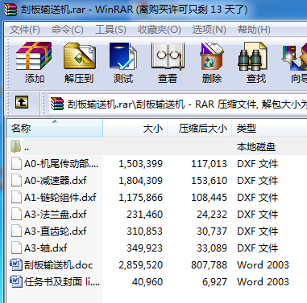
Task: Click the RAR archive icon in address bar
Action: [x=57, y=104]
